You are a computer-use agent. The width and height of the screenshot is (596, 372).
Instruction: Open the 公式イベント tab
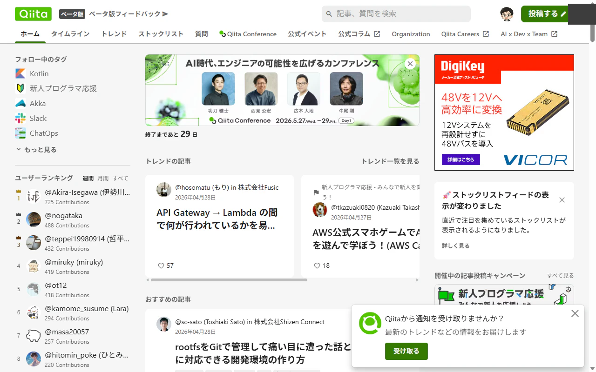point(307,34)
